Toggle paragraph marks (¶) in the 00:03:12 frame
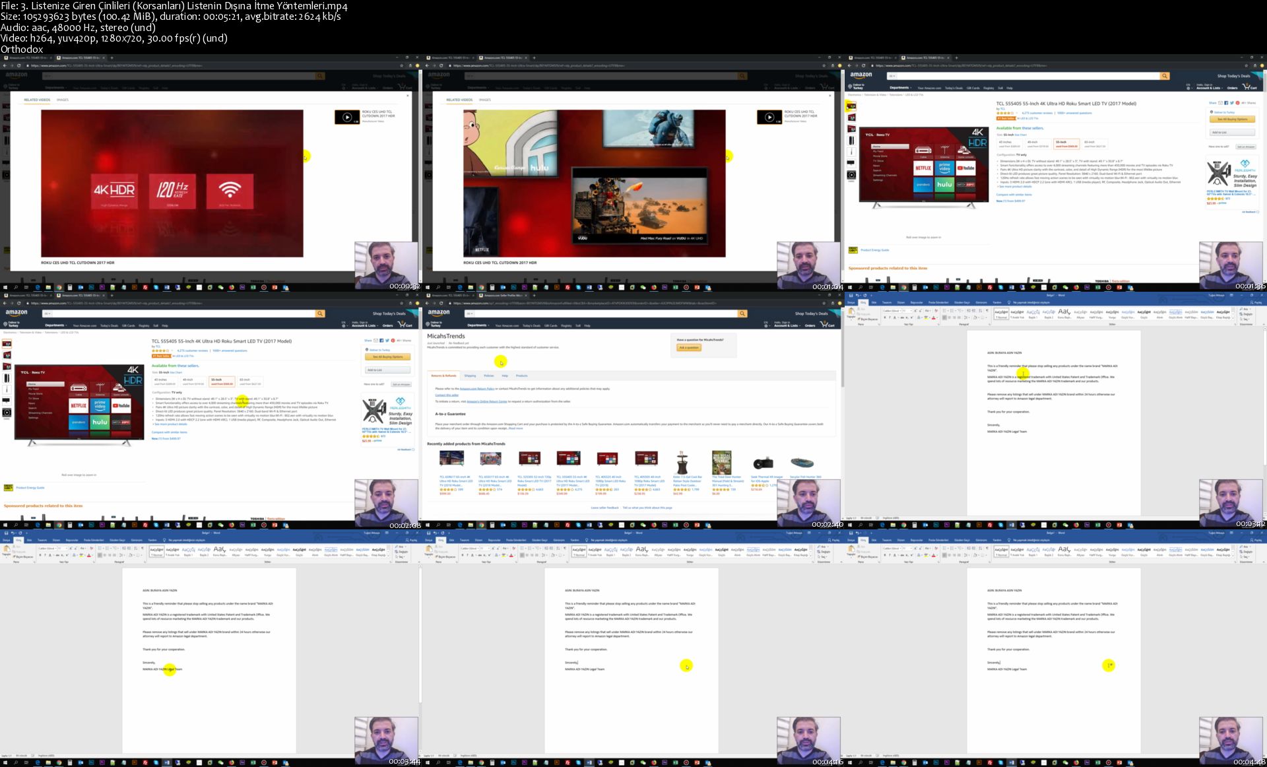 (987, 310)
